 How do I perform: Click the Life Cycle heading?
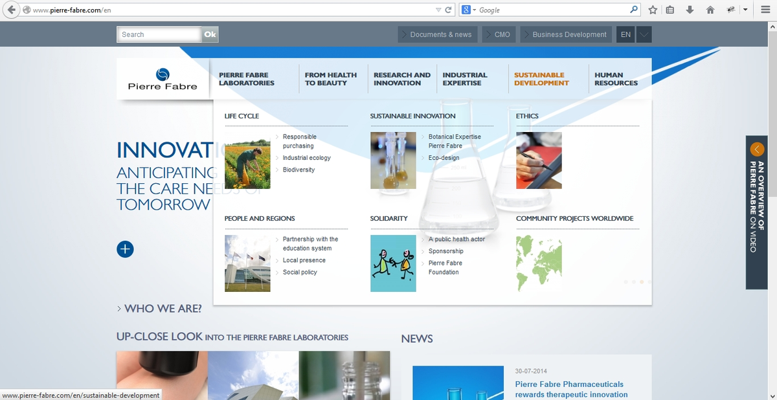coord(242,116)
